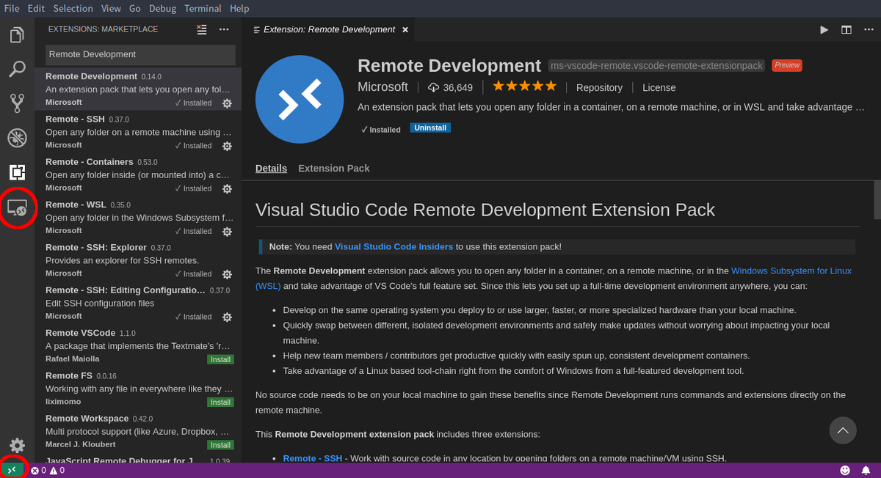881x478 pixels.
Task: Open the View menu
Action: click(x=111, y=8)
